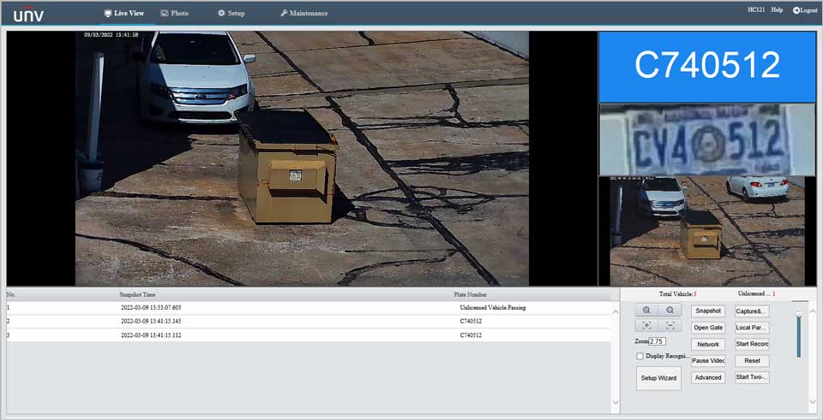Click the Start Record button
823x420 pixels.
click(x=752, y=344)
